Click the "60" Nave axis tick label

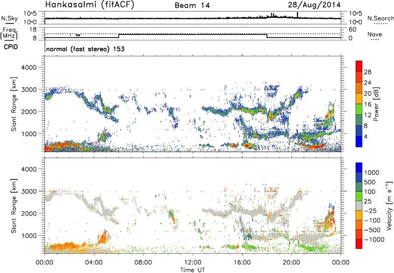[x=352, y=30]
